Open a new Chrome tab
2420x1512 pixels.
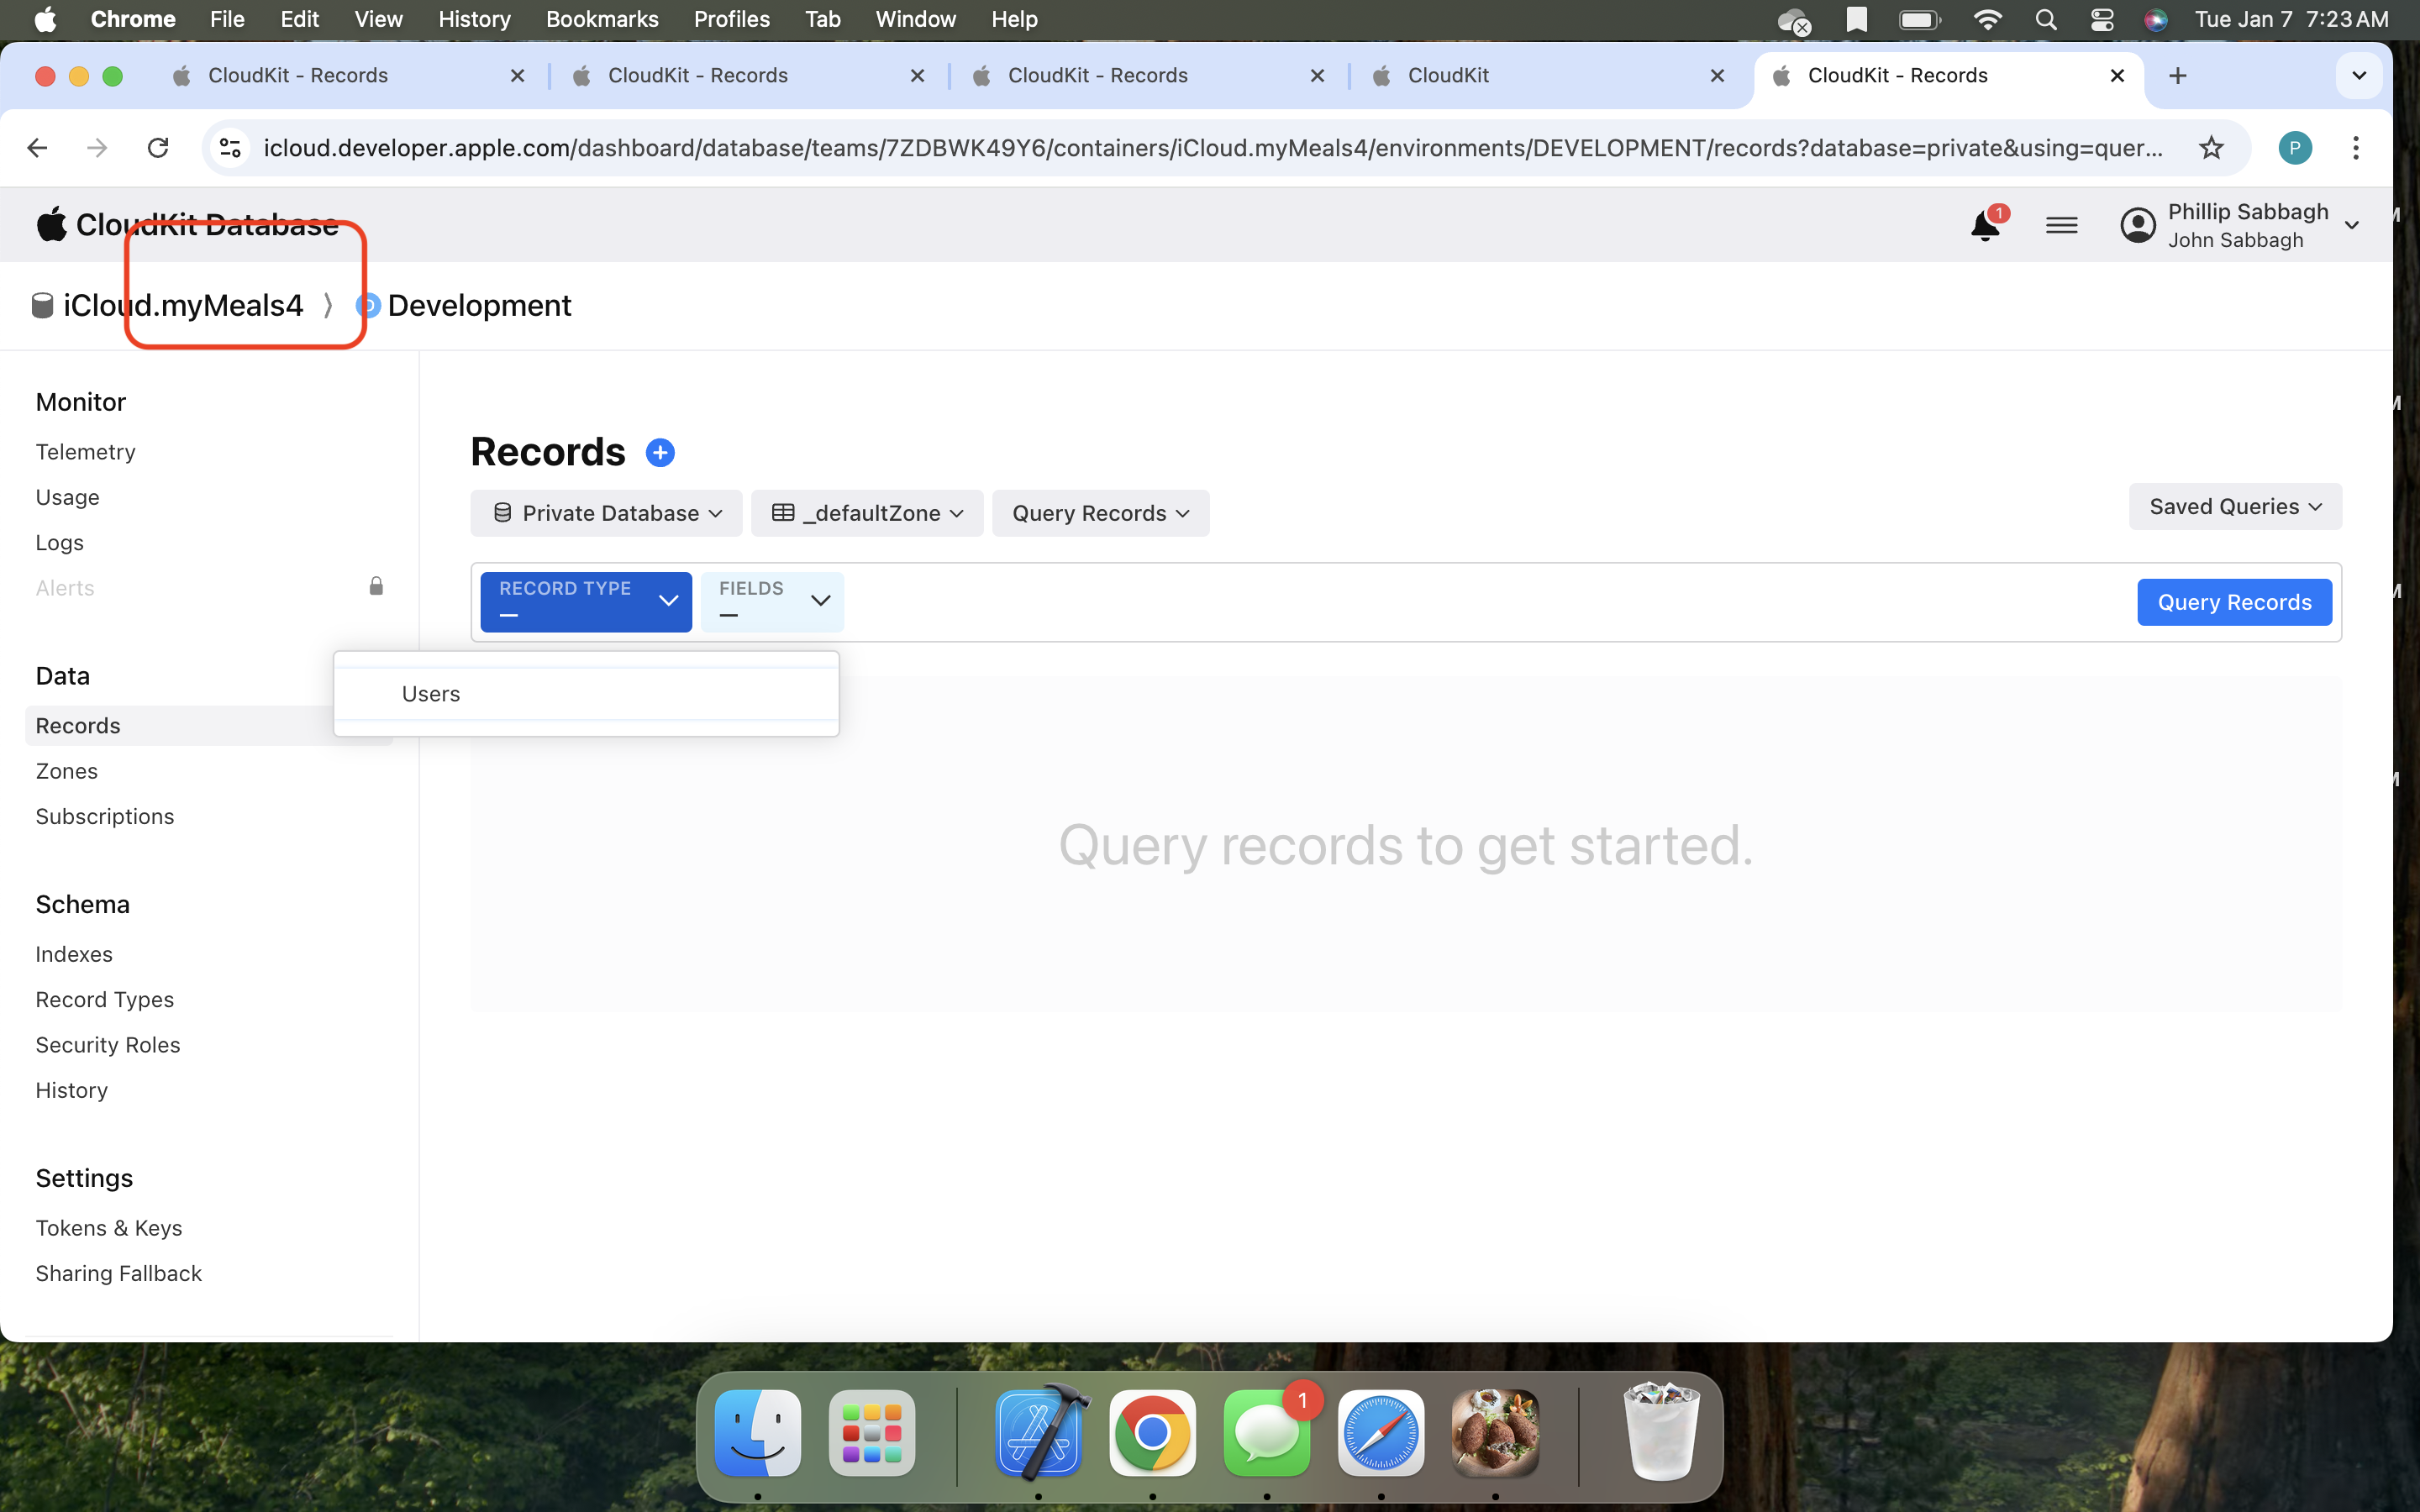point(2177,76)
